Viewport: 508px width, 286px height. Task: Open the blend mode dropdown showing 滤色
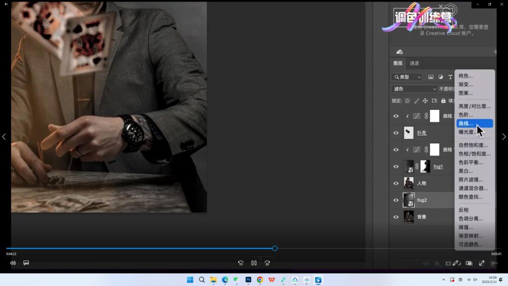tap(414, 89)
